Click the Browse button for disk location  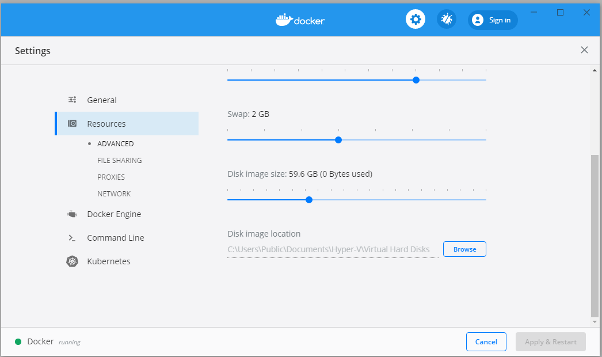click(x=464, y=249)
